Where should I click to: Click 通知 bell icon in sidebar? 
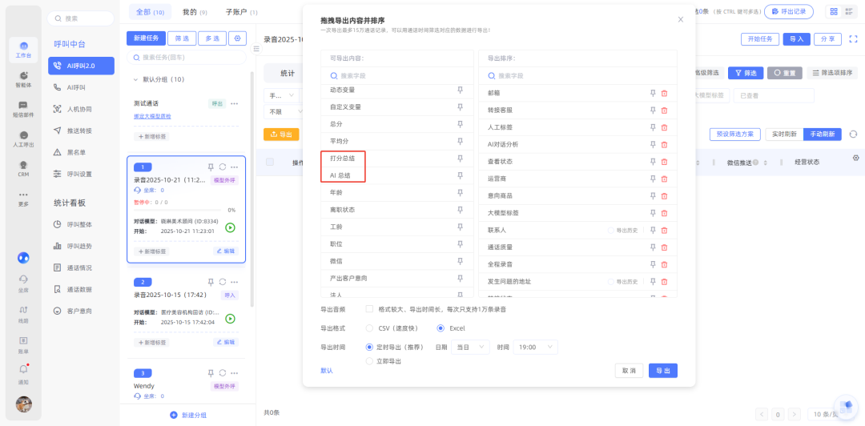(x=23, y=371)
